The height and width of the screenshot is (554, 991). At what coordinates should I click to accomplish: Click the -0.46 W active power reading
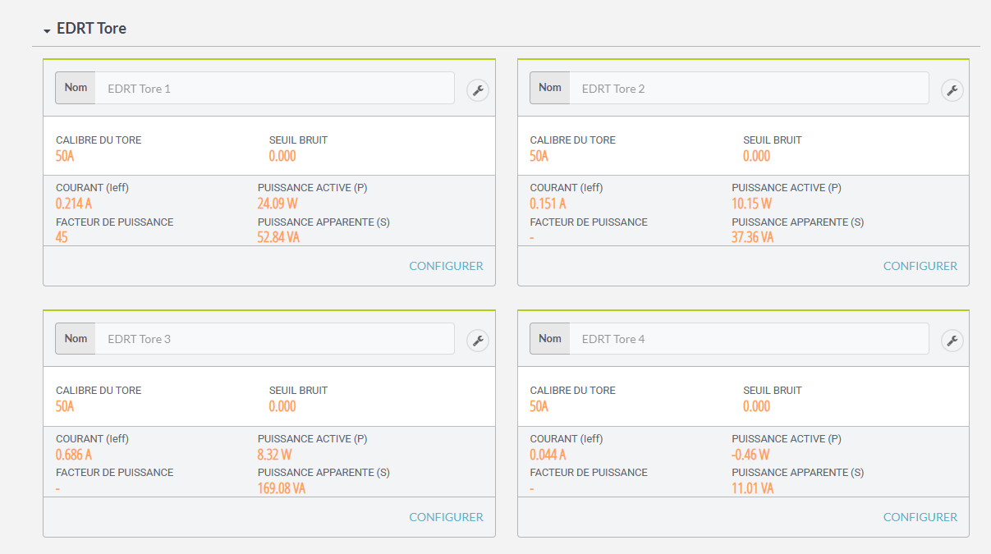click(x=750, y=455)
